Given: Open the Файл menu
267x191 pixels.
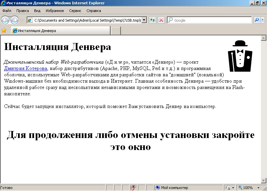Looking at the screenshot, I should [x=7, y=11].
